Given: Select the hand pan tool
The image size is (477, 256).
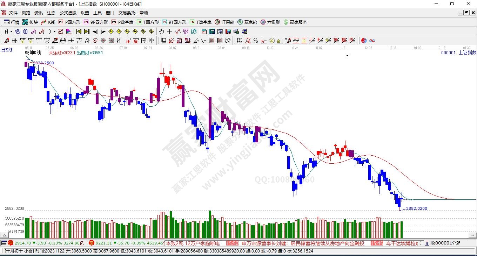Looking at the screenshot, I should pos(162,31).
